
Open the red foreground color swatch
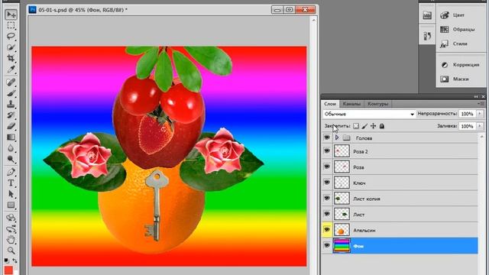[x=8, y=270]
